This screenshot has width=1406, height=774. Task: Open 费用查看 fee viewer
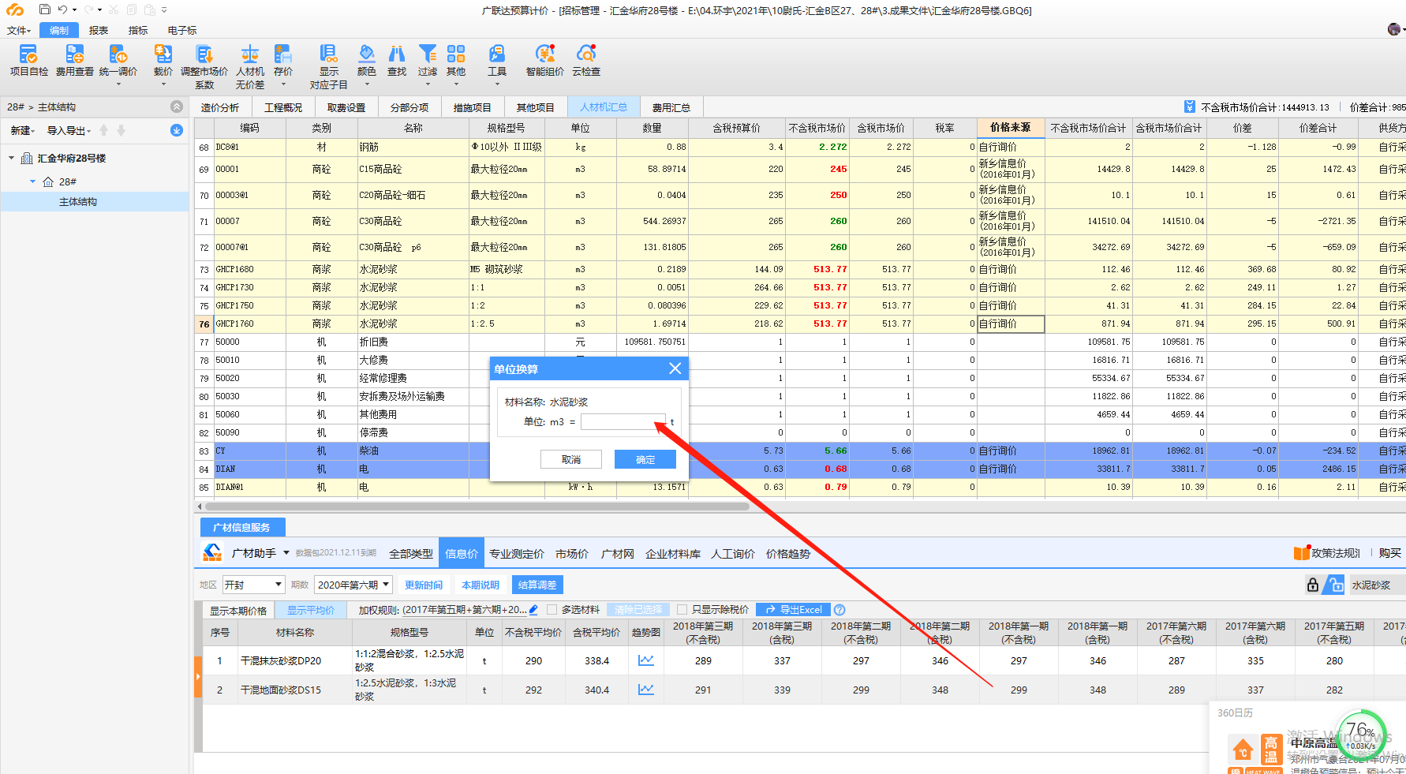coord(75,61)
